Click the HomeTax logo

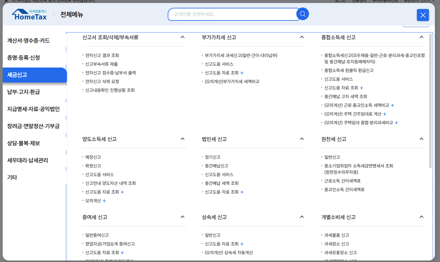tap(29, 14)
